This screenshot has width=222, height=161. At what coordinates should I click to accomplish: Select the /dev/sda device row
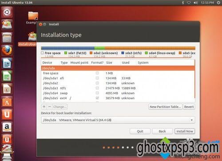point(118,68)
